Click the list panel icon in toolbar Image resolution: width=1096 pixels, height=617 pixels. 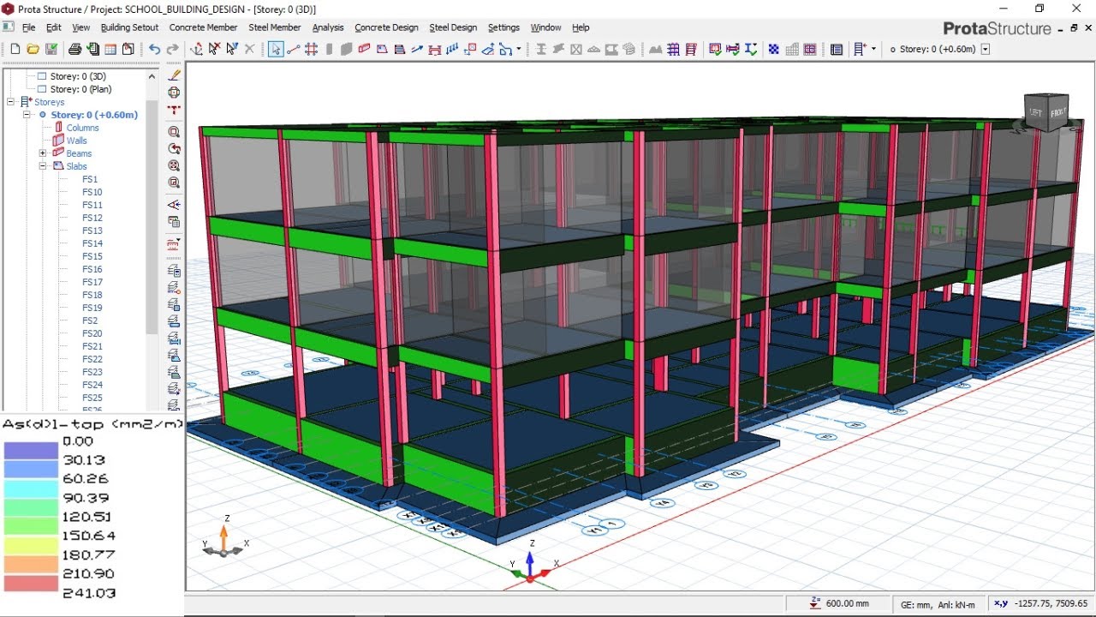click(837, 49)
